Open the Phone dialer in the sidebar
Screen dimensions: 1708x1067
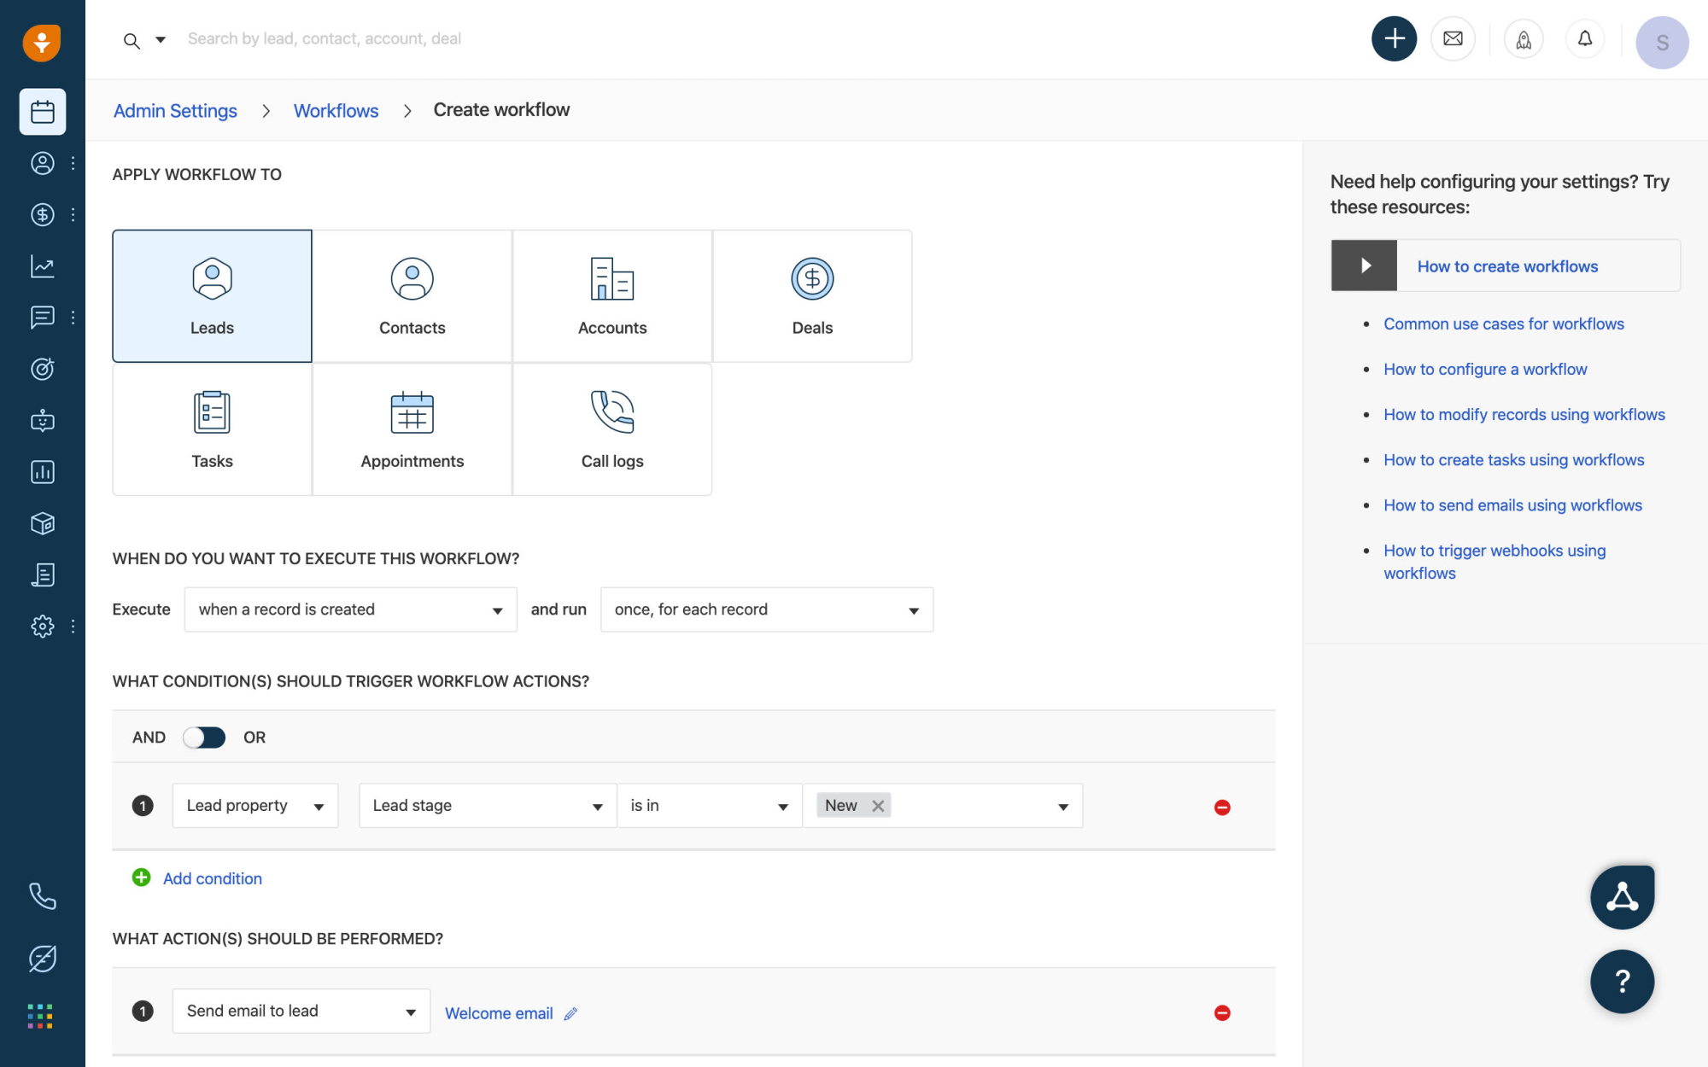[x=43, y=896]
